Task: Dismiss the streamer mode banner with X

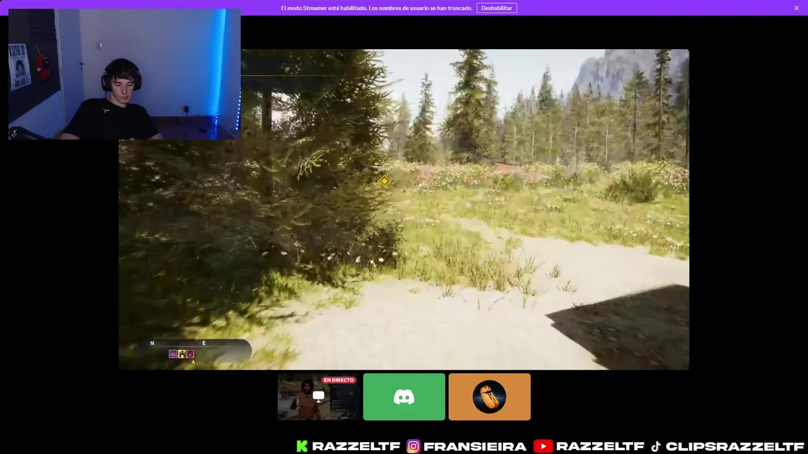Action: (x=797, y=8)
